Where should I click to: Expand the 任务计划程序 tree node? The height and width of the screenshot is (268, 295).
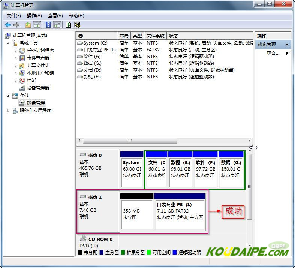click(x=15, y=51)
